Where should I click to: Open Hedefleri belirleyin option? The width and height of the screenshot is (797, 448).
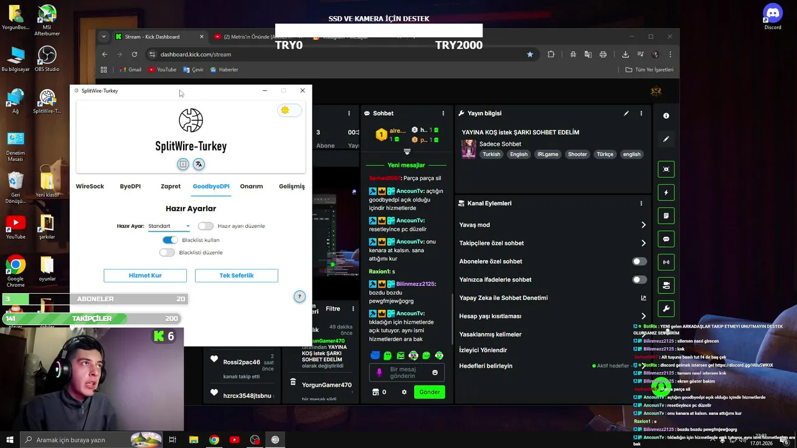pyautogui.click(x=486, y=366)
